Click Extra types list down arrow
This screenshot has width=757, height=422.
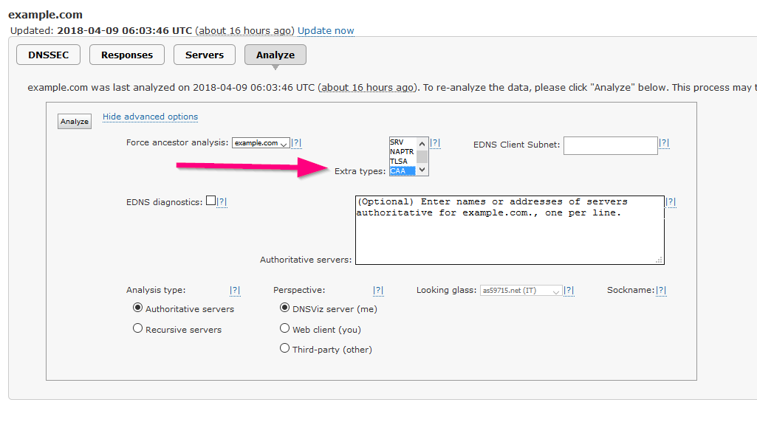coord(422,170)
